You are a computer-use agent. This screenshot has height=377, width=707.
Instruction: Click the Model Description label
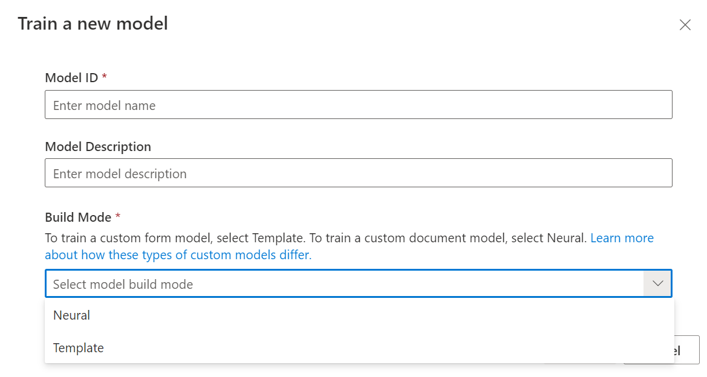click(x=98, y=147)
